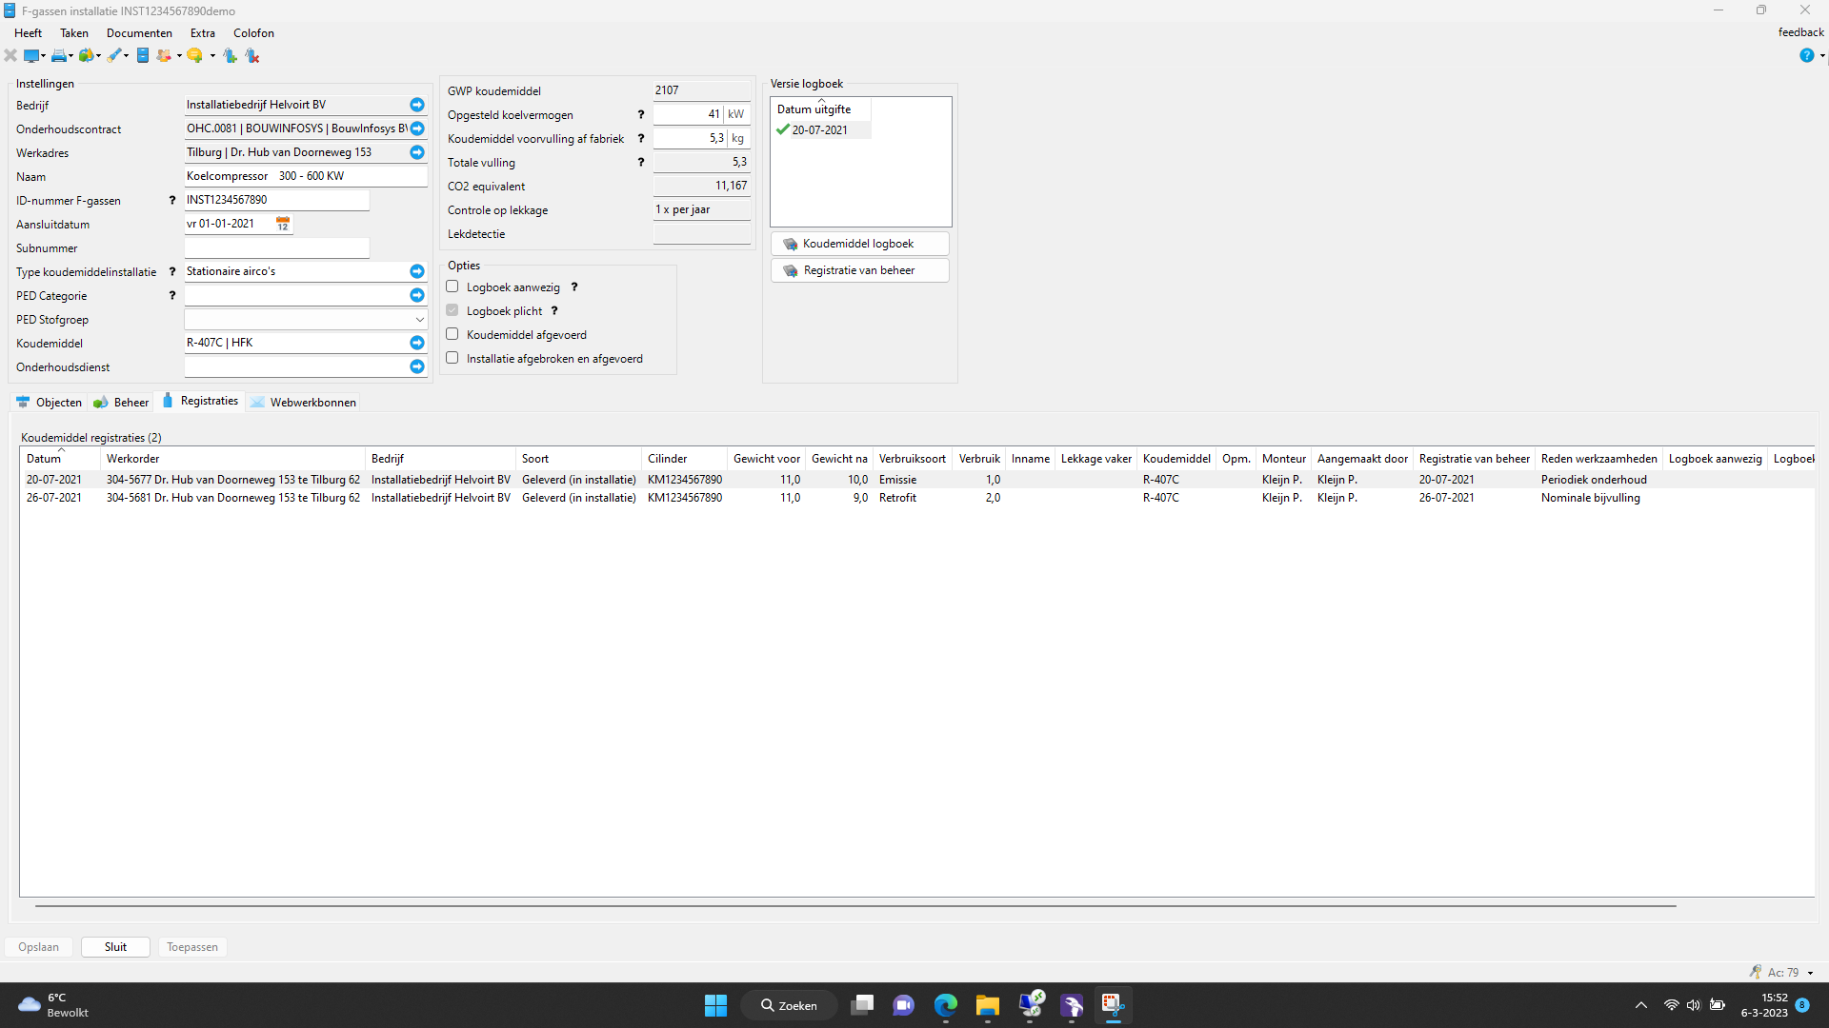Viewport: 1829px width, 1028px height.
Task: Check the Koudemiddel afgevoerd option
Action: point(452,334)
